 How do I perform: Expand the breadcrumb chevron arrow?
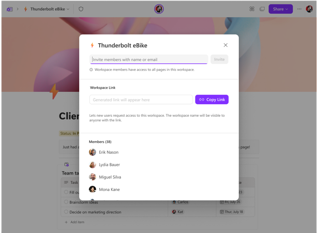(18, 9)
